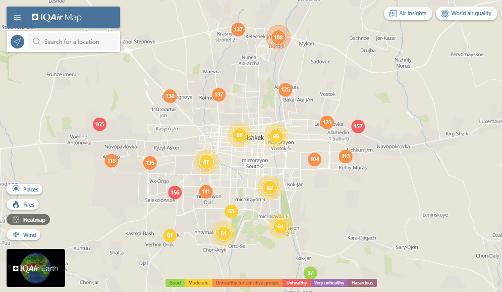Viewport: 502px width, 292px height.
Task: Open Air insights panel
Action: tap(408, 14)
